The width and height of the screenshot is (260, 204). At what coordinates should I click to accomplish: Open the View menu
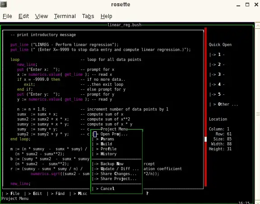pos(42,16)
